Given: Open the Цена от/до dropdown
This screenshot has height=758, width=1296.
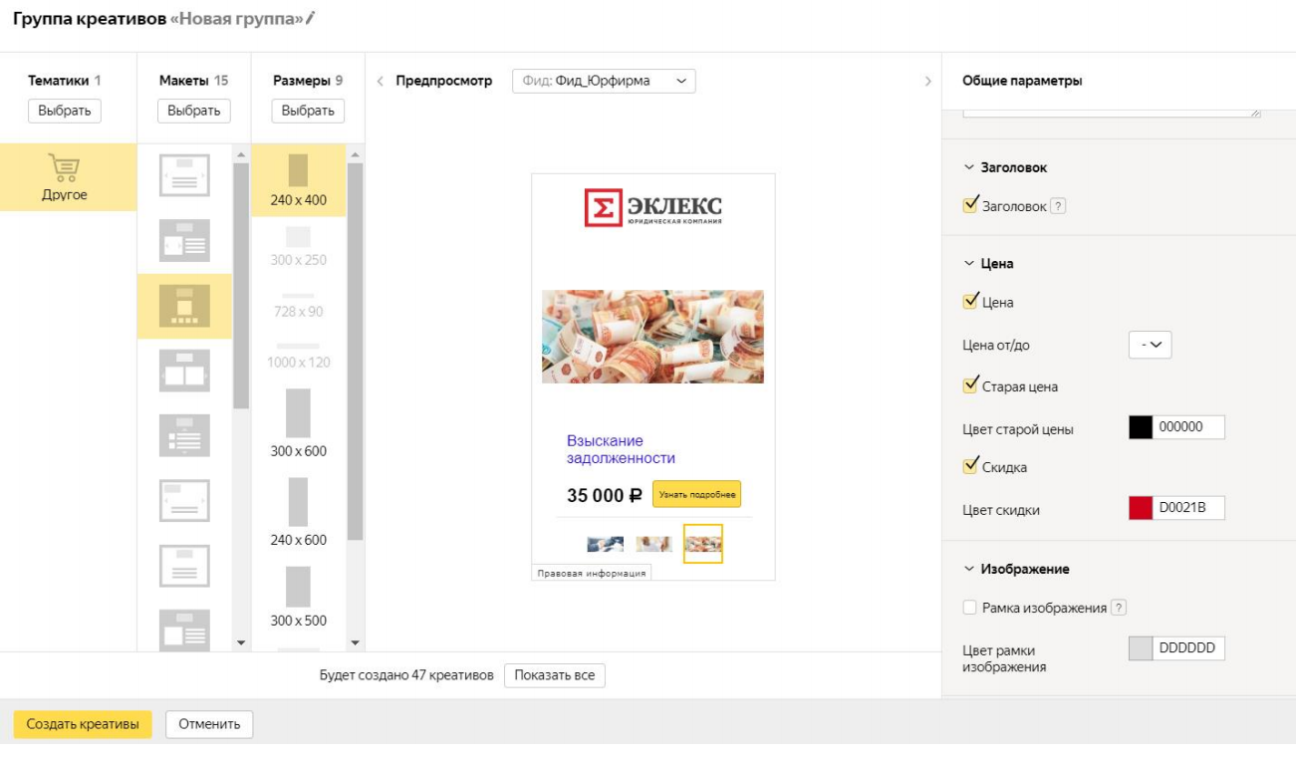Looking at the screenshot, I should pyautogui.click(x=1150, y=345).
